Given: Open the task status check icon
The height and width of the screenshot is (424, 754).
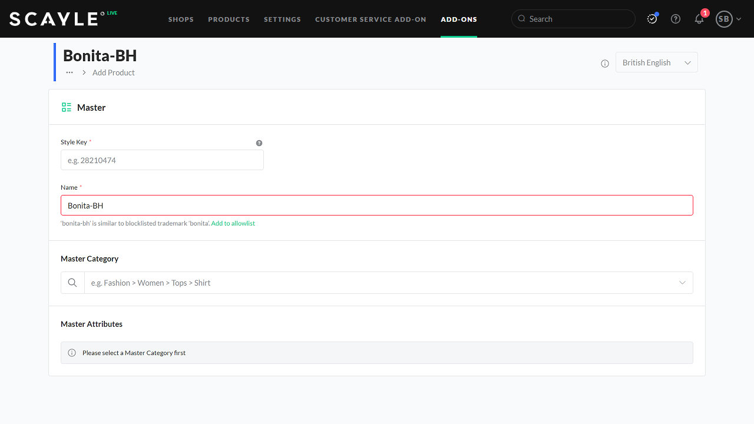Looking at the screenshot, I should tap(652, 19).
